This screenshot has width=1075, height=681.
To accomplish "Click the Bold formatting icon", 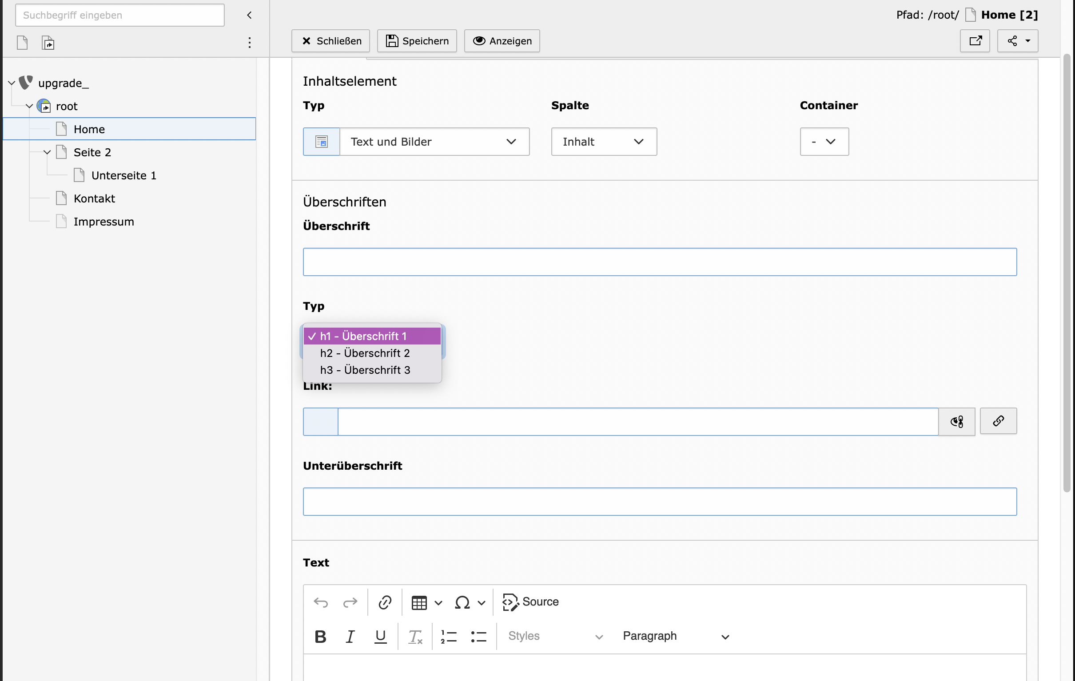I will (x=320, y=636).
